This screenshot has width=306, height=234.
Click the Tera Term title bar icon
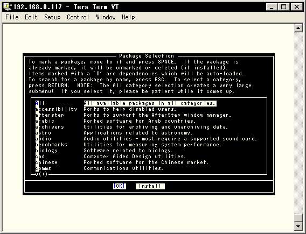pos(7,7)
